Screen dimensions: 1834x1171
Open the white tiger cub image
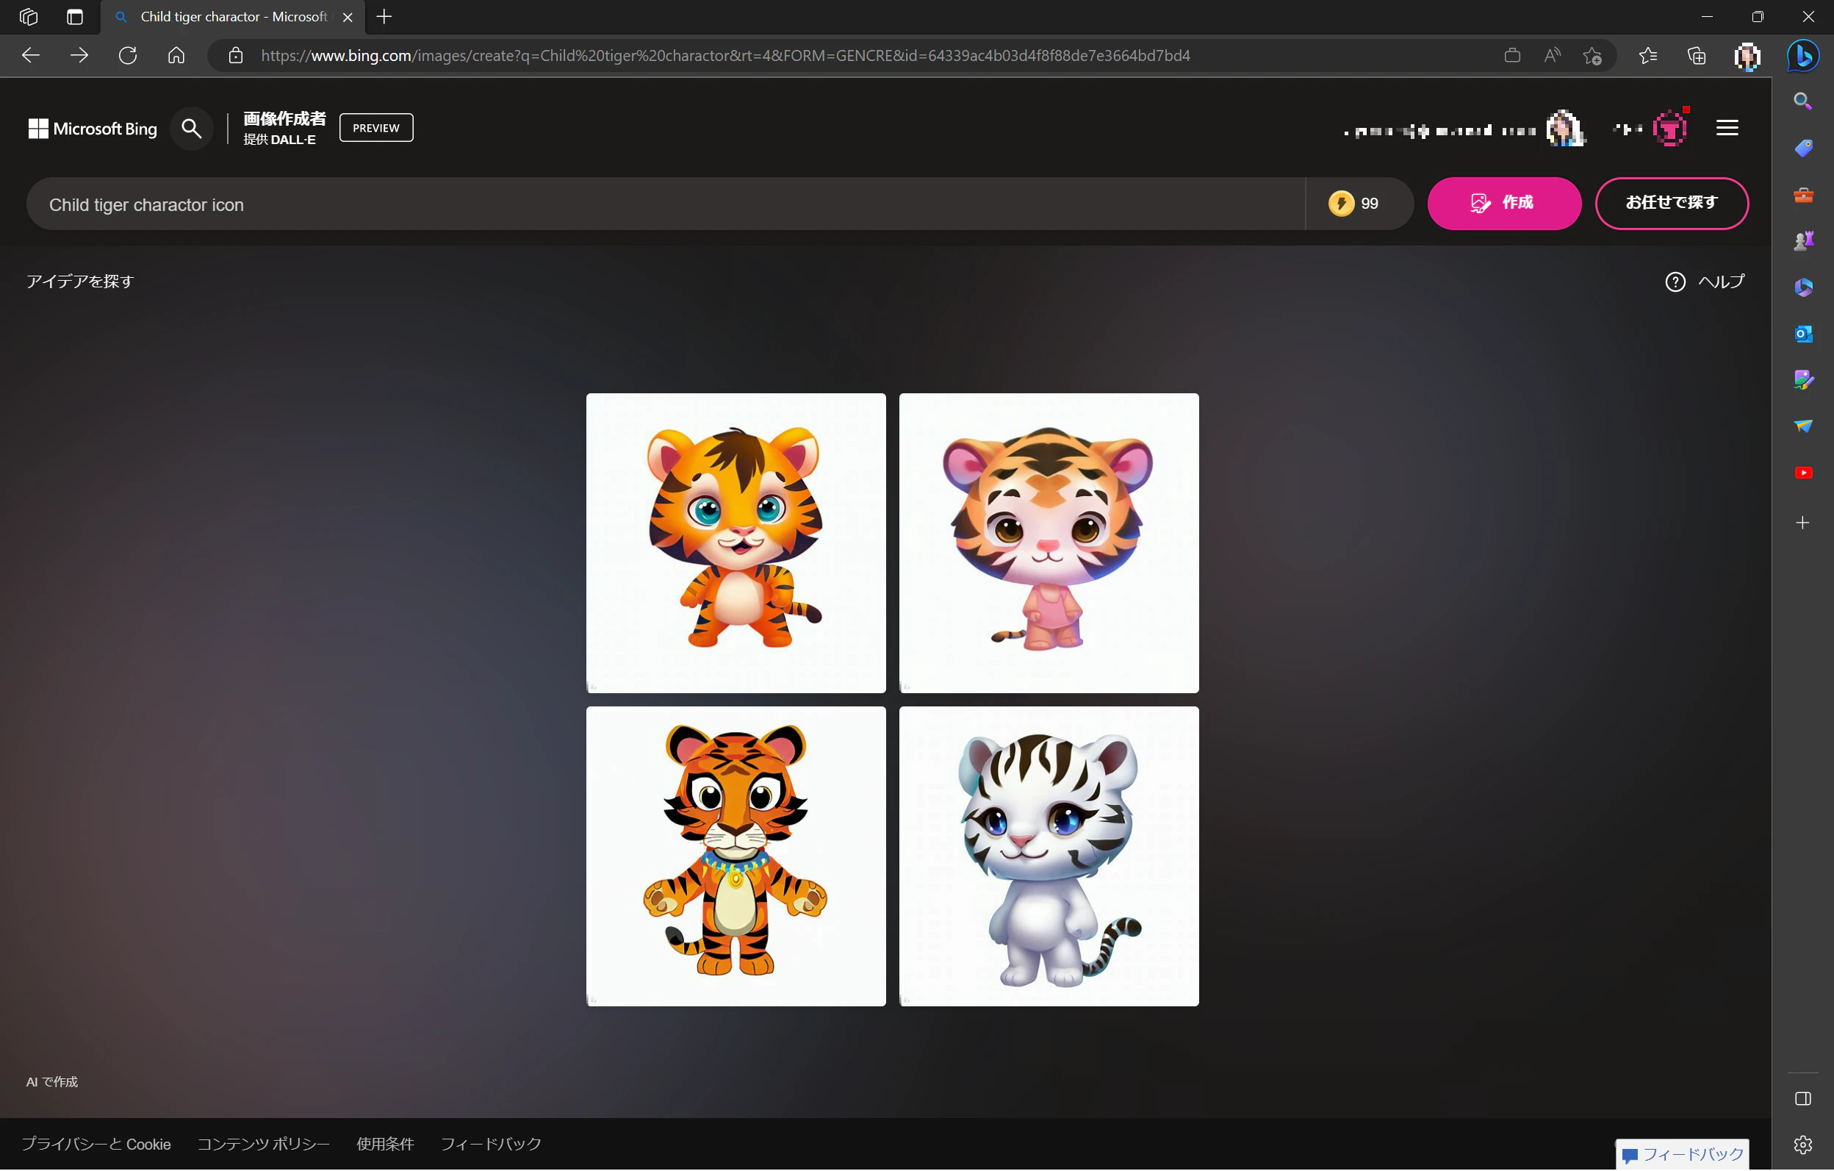click(x=1049, y=857)
